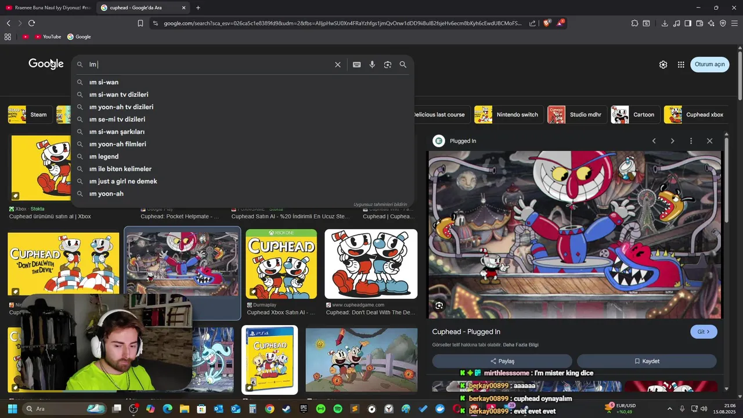
Task: Filter images by Cartoon chip
Action: pyautogui.click(x=635, y=114)
